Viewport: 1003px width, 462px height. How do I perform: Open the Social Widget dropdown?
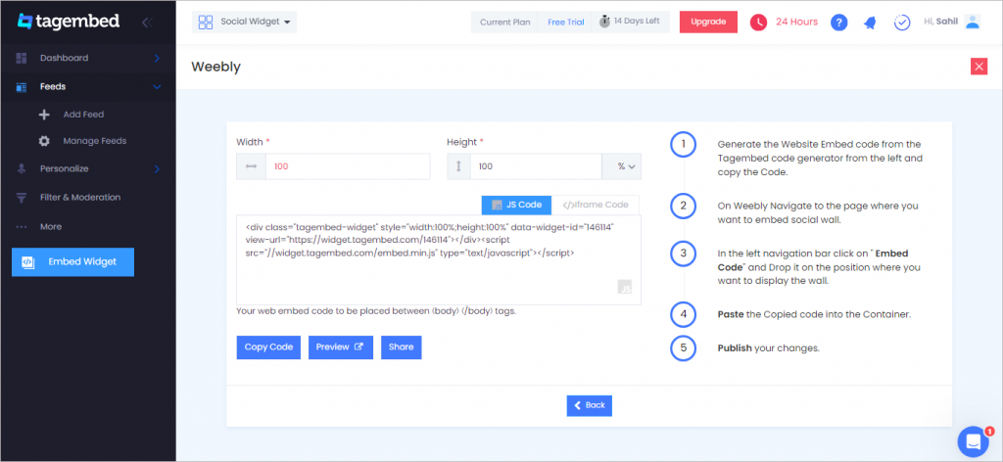pos(244,23)
